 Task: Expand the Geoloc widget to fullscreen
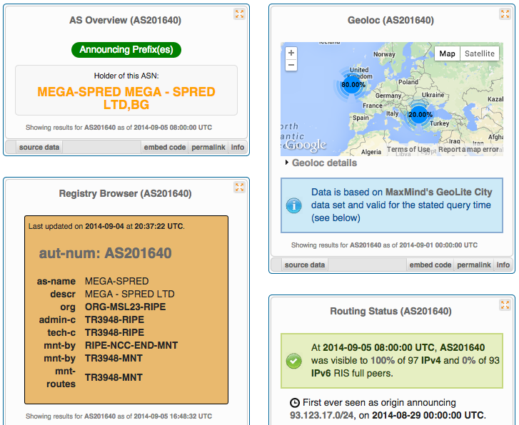pyautogui.click(x=504, y=14)
